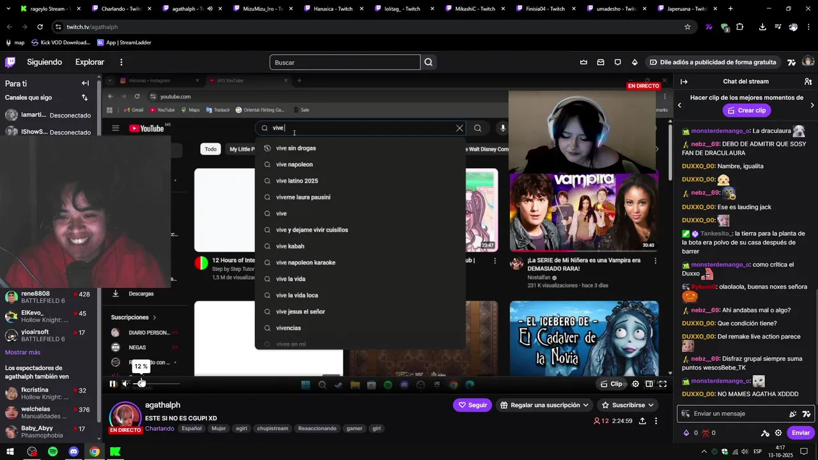Open chat community users list
Screen dimensions: 818x460
(x=808, y=81)
